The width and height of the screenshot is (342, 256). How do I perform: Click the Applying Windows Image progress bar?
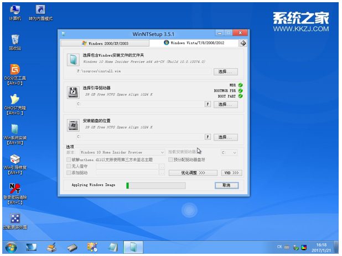point(156,185)
